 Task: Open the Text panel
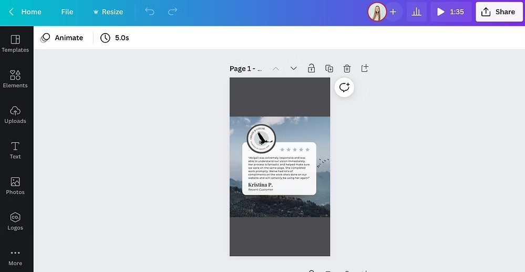tap(15, 151)
